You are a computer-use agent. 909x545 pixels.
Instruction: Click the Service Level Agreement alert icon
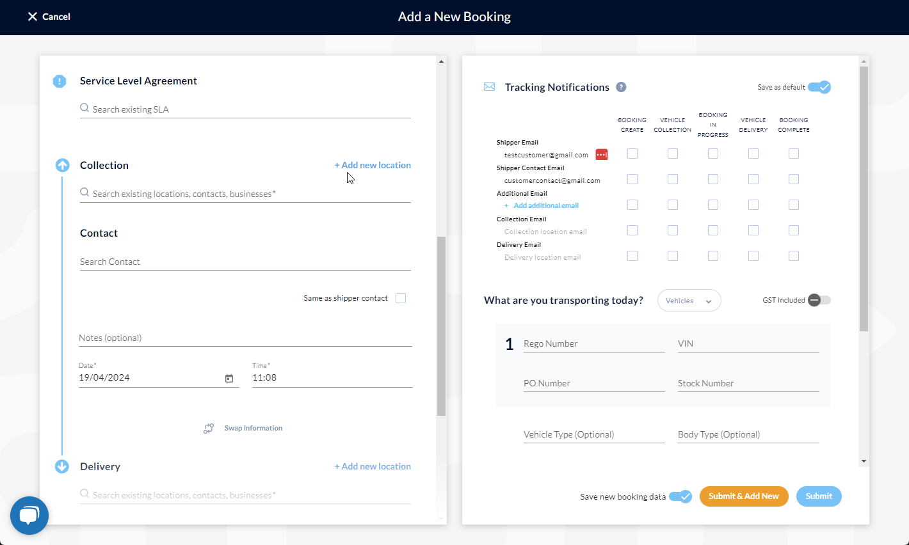(x=60, y=81)
